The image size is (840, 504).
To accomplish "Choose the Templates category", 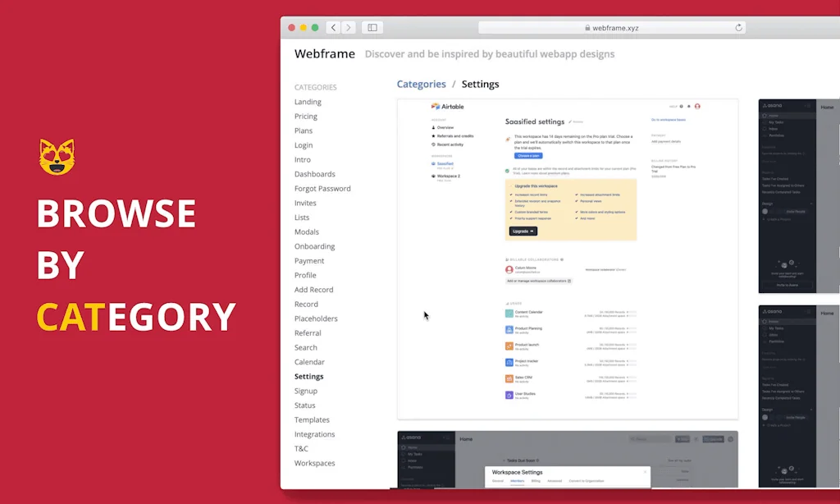I will (312, 420).
